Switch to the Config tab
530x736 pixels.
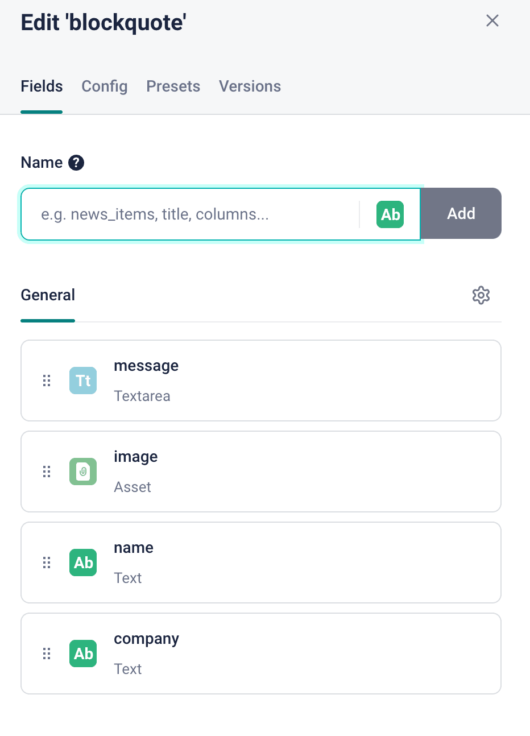click(x=105, y=86)
